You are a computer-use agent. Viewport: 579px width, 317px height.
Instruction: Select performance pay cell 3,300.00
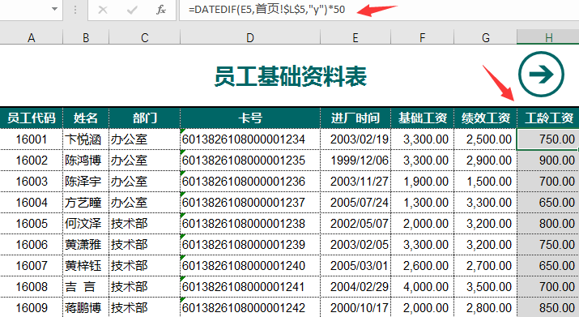point(485,203)
